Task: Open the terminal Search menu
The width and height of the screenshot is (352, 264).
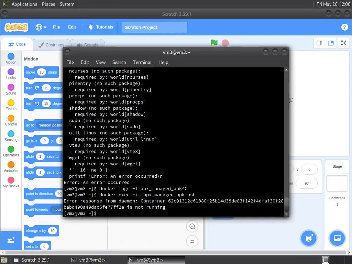Action: click(119, 62)
